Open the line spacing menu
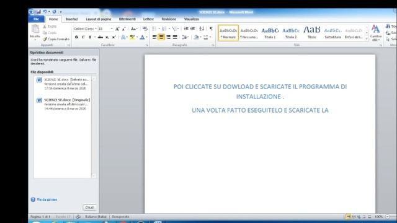This screenshot has width=397, height=223. click(x=185, y=37)
